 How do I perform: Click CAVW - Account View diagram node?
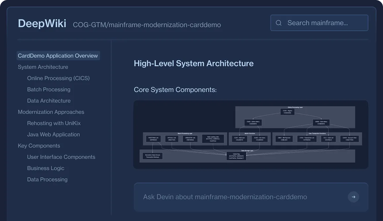(350, 139)
